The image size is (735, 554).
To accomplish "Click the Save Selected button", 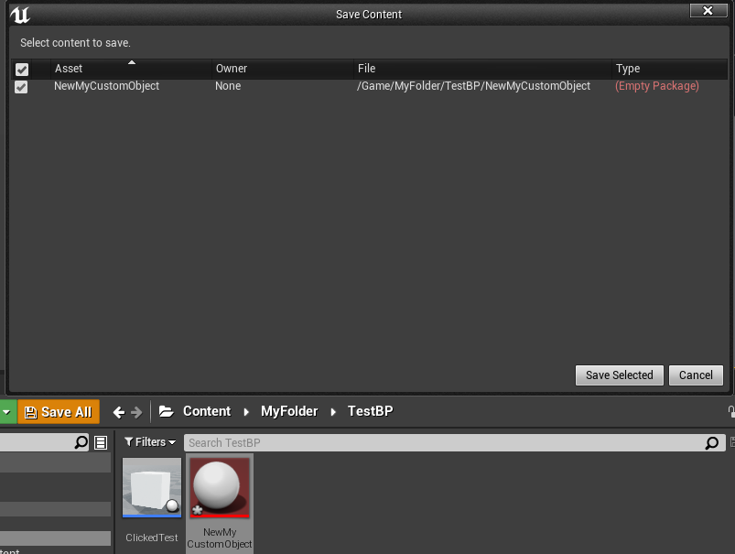I will [x=619, y=375].
